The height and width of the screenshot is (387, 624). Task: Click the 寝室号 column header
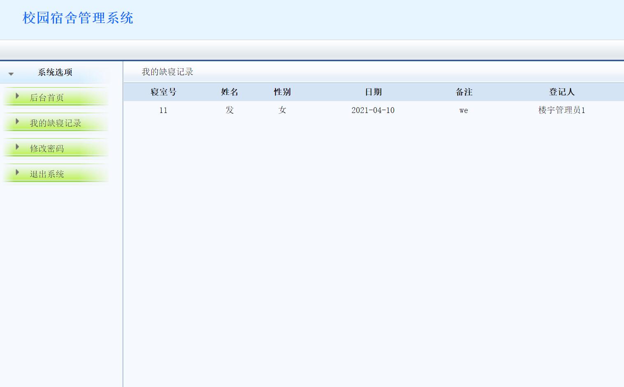[163, 92]
